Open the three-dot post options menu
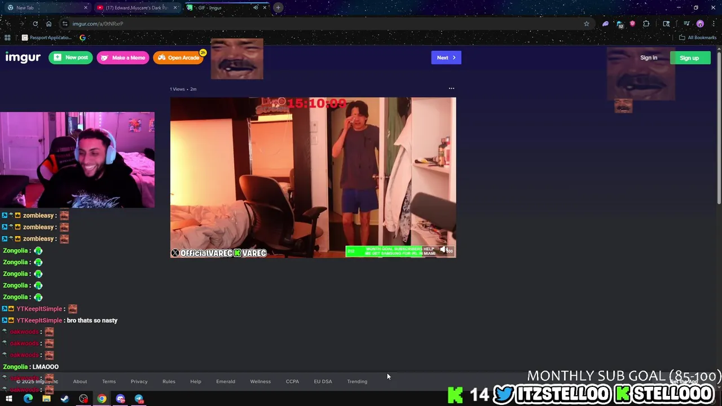The width and height of the screenshot is (722, 406). click(x=451, y=89)
